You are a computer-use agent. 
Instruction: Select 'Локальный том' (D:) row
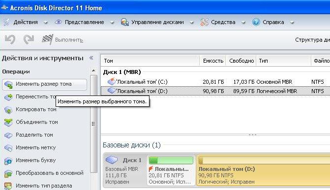click(x=215, y=91)
